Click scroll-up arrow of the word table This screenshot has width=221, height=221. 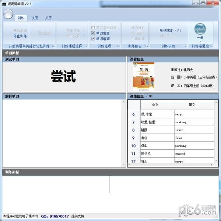(x=216, y=102)
